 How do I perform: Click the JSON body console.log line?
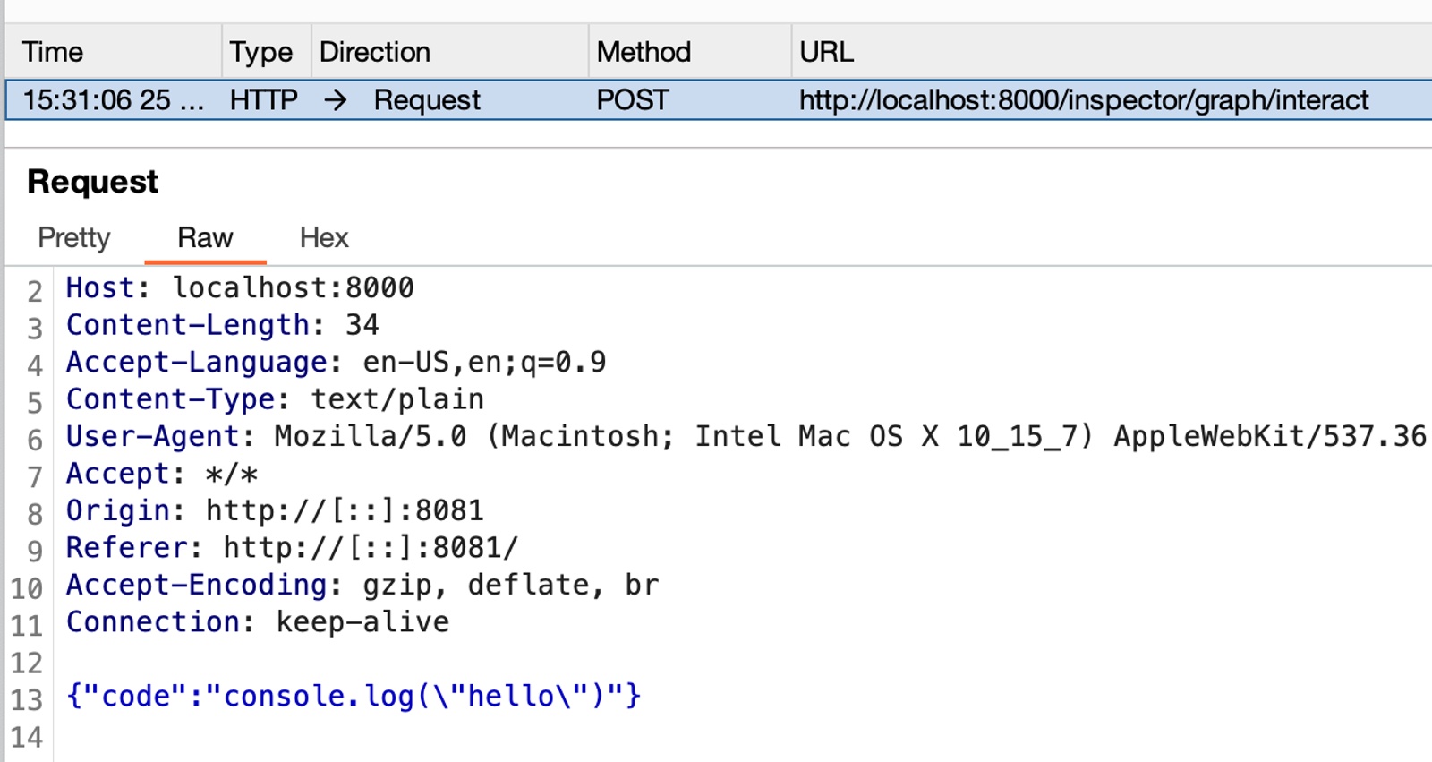point(354,696)
